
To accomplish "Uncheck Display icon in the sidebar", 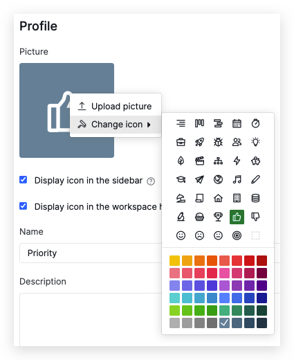I will [x=24, y=180].
